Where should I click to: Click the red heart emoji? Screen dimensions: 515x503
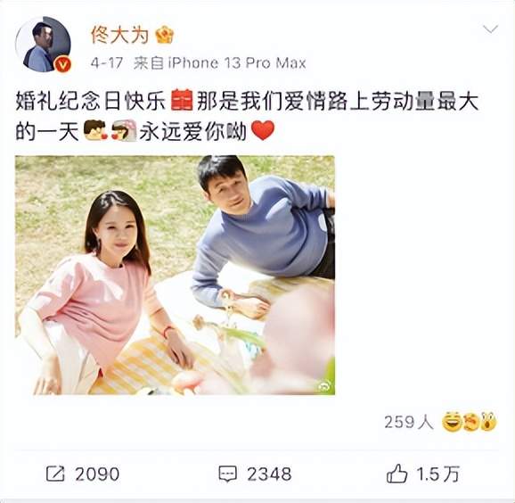(x=263, y=130)
